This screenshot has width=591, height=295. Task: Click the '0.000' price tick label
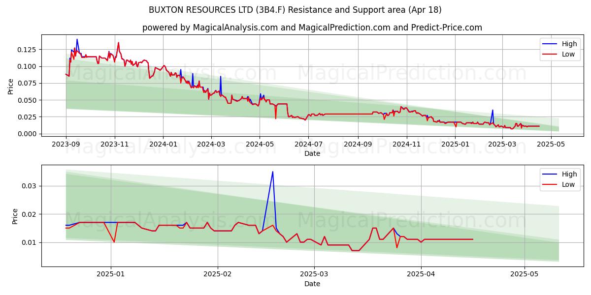tap(28, 134)
